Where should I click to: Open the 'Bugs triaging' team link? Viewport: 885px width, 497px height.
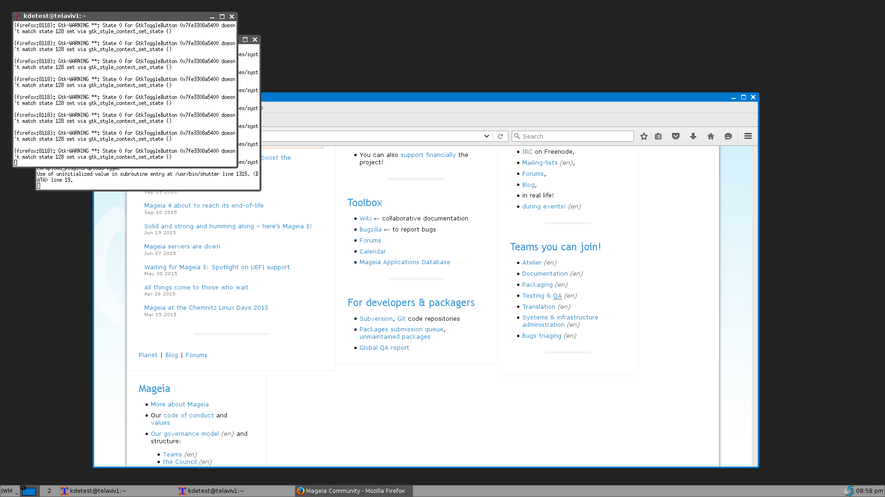click(542, 335)
